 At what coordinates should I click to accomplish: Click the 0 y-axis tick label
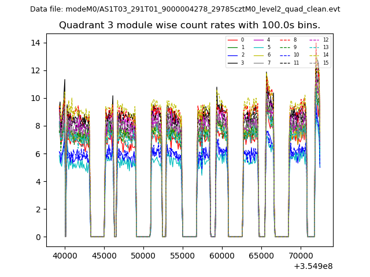[38, 237]
